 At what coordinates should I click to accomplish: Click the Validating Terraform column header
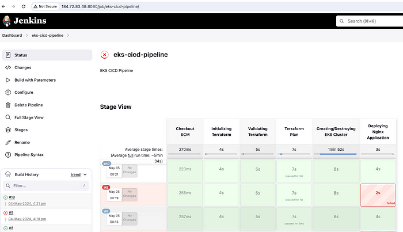click(x=257, y=132)
